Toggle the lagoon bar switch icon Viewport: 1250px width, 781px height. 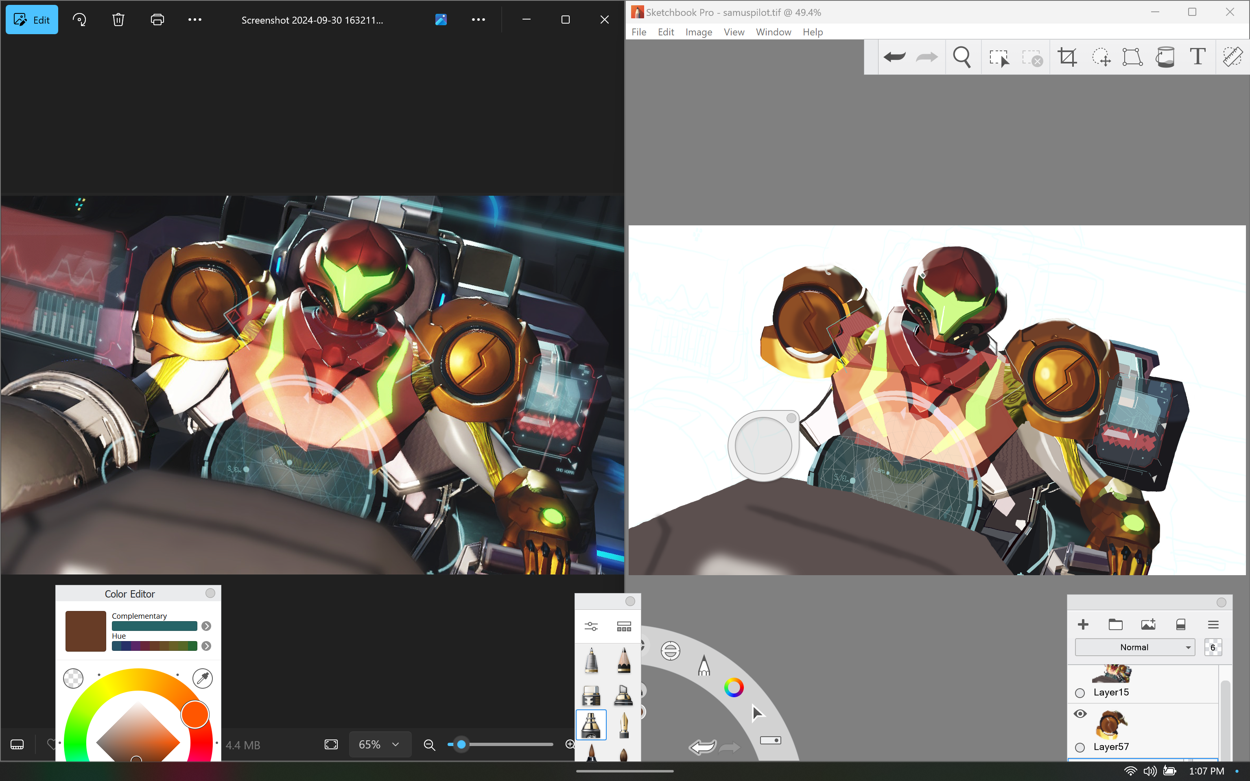coord(771,740)
